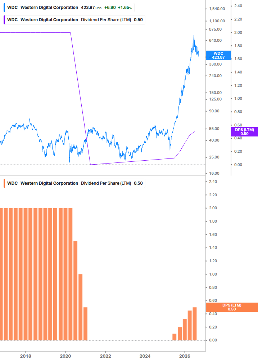Select purple-legend 'Dividend Per Share (LTM)' label
The image size is (258, 362).
(x=106, y=20)
